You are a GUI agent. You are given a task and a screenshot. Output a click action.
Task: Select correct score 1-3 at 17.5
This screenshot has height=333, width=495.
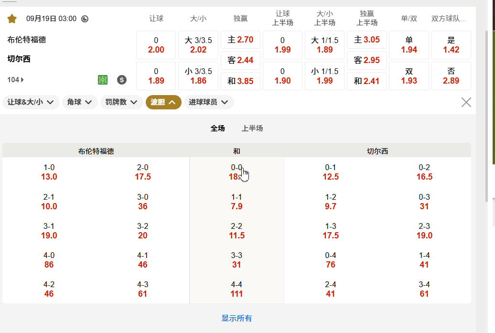pyautogui.click(x=331, y=231)
